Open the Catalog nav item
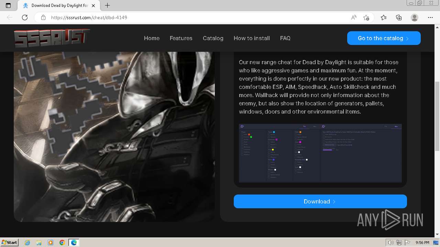This screenshot has width=440, height=247. pyautogui.click(x=213, y=38)
